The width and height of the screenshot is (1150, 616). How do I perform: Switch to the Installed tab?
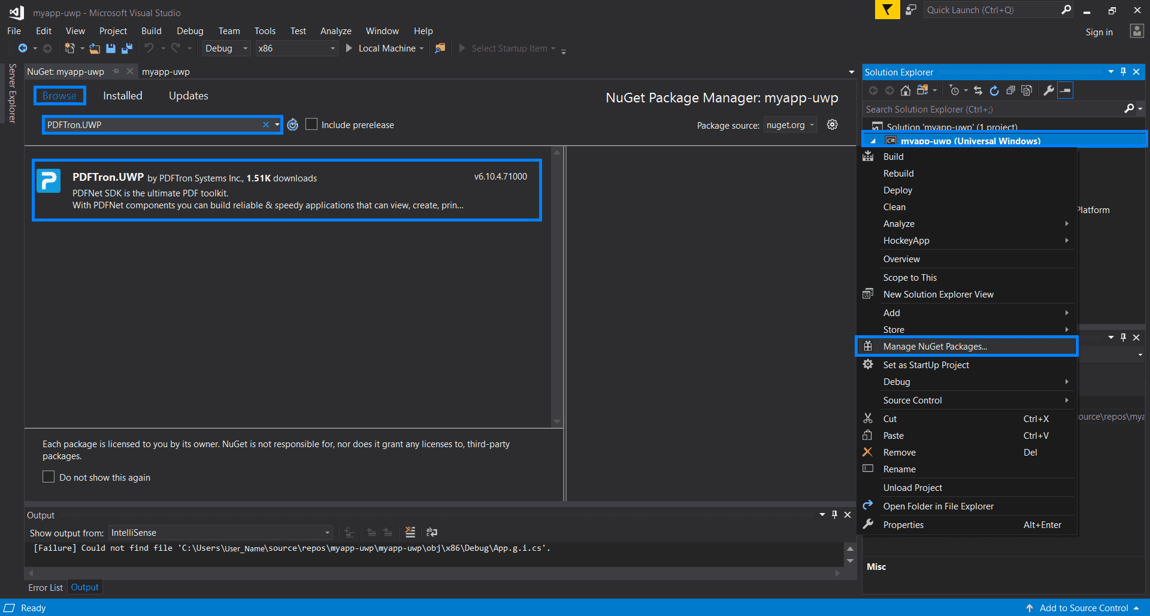point(122,96)
